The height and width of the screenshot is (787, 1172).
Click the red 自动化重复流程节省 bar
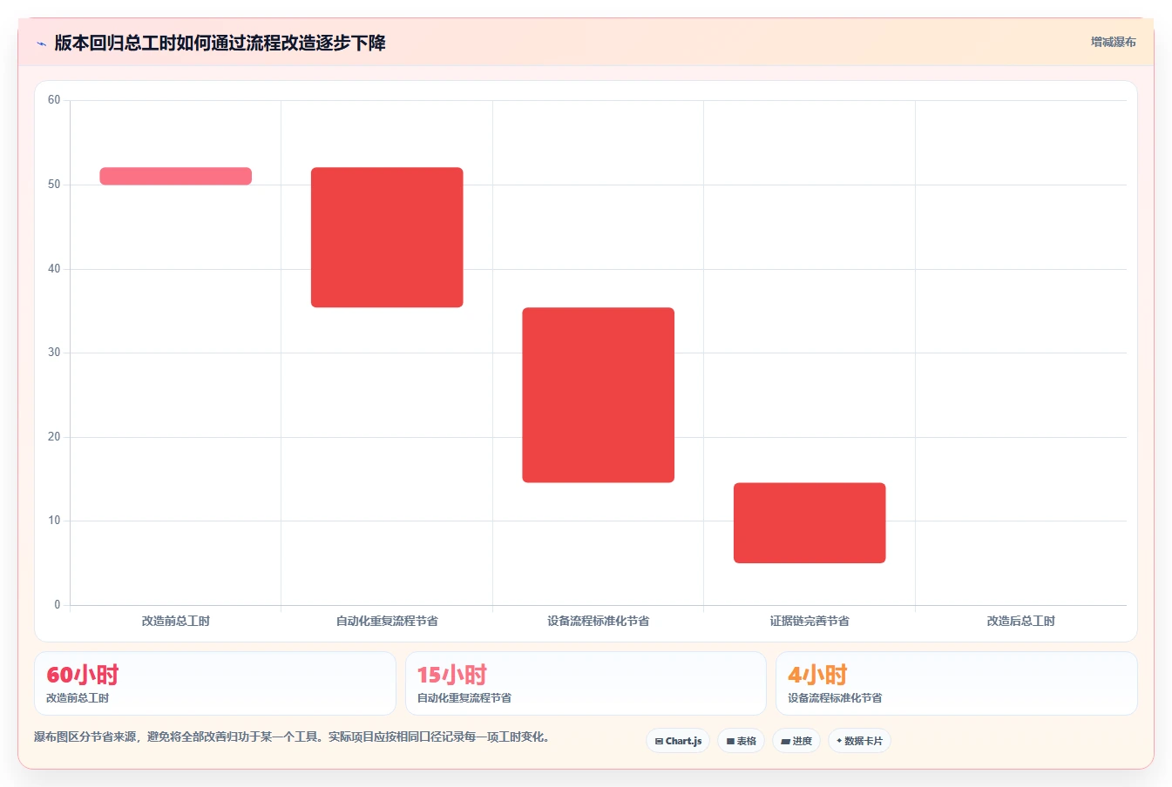point(387,237)
